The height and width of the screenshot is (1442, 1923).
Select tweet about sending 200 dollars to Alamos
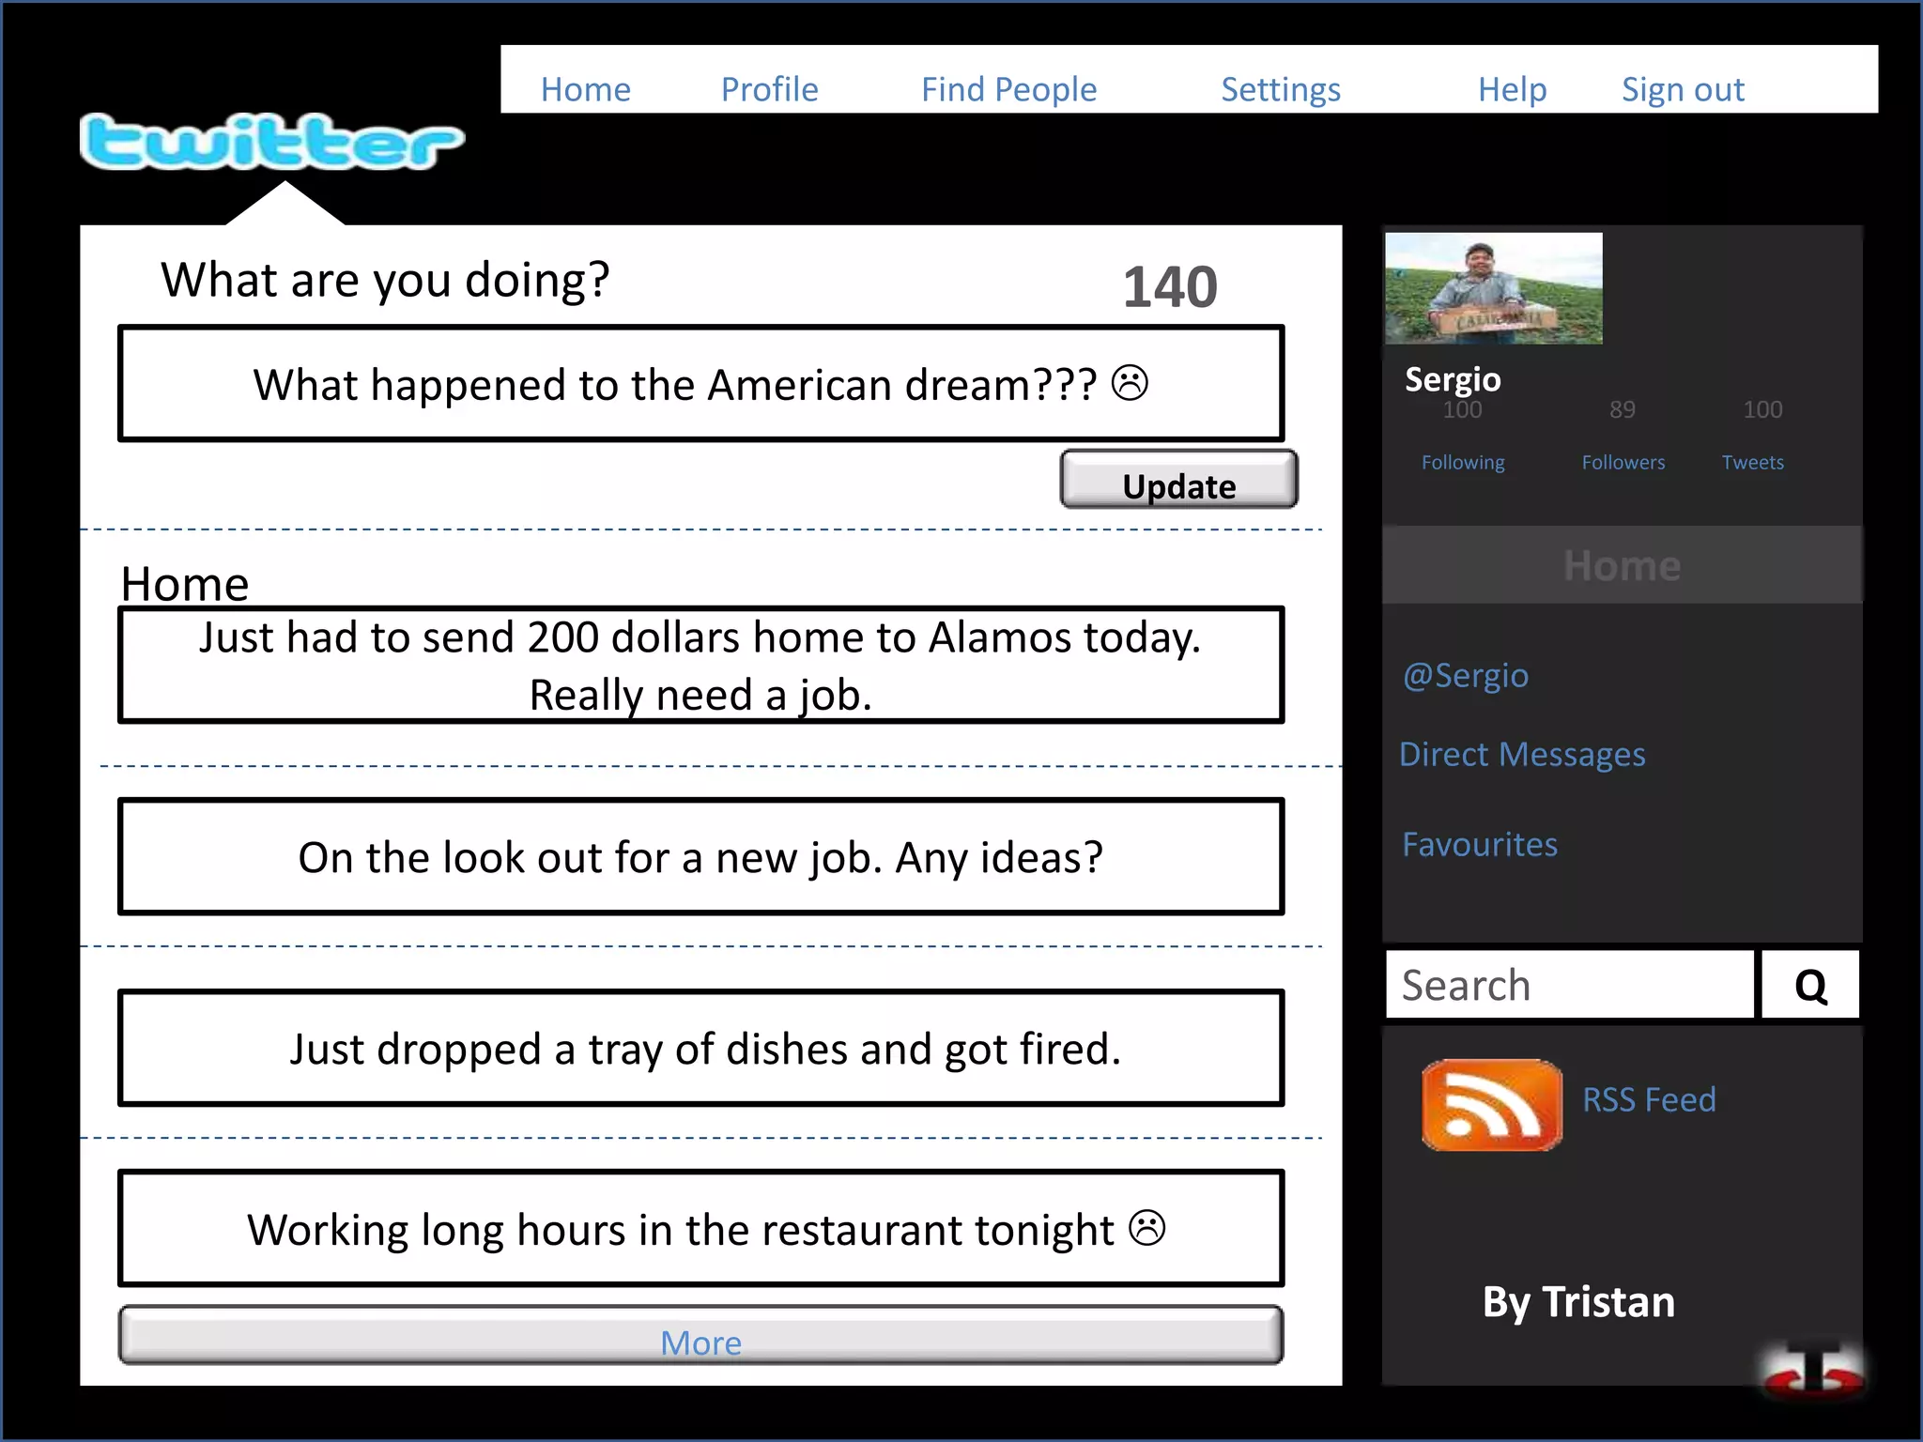(700, 665)
